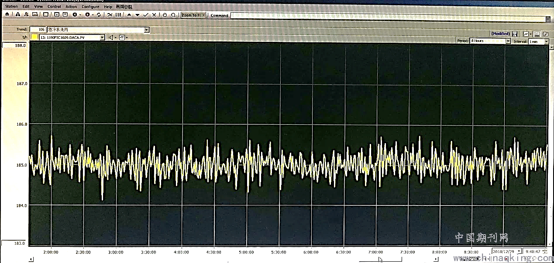Save the modified trend with disk icon
Screen dimensions: 554x263
pyautogui.click(x=515, y=34)
